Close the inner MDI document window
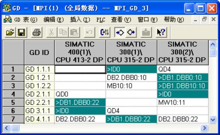 coord(213,19)
